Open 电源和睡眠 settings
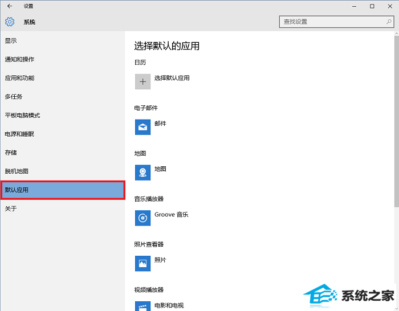Image resolution: width=399 pixels, height=311 pixels. (x=63, y=134)
